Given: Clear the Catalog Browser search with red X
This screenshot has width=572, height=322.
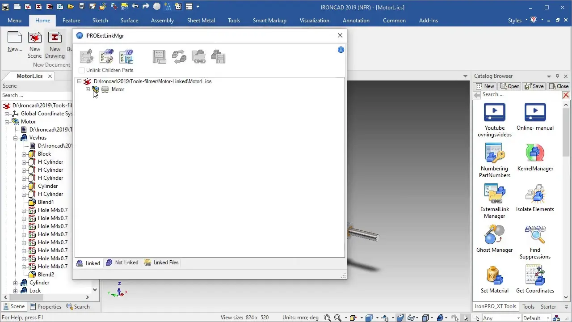Looking at the screenshot, I should [x=566, y=95].
